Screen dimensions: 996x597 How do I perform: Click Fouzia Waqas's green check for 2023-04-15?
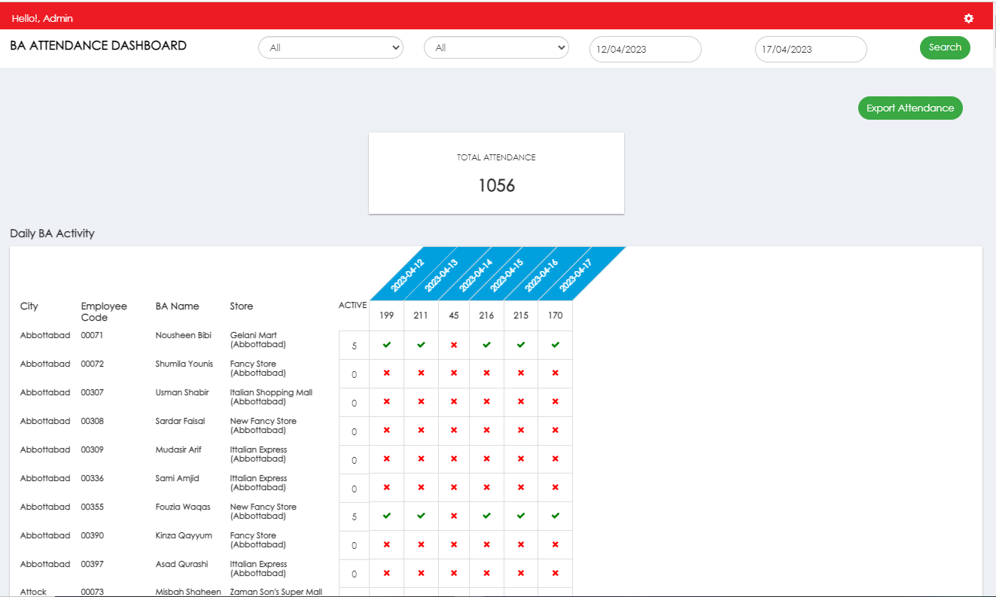486,516
